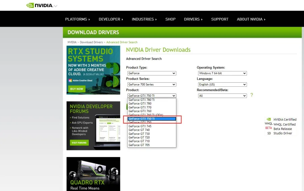Click the Advanced Driver Search breadcrumb
Image resolution: width=304 pixels, height=191 pixels.
pyautogui.click(x=122, y=42)
